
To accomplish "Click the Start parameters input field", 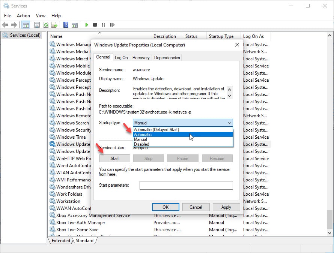I will [x=186, y=185].
